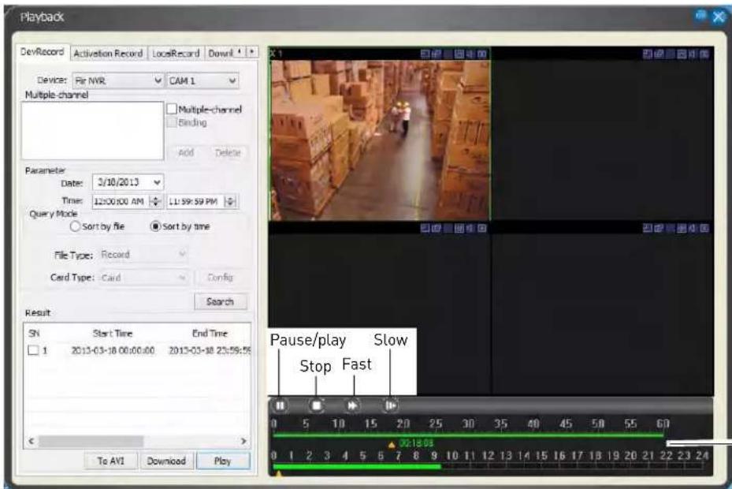Click the Play button below results
Screen dimensions: 732x489
(x=223, y=461)
